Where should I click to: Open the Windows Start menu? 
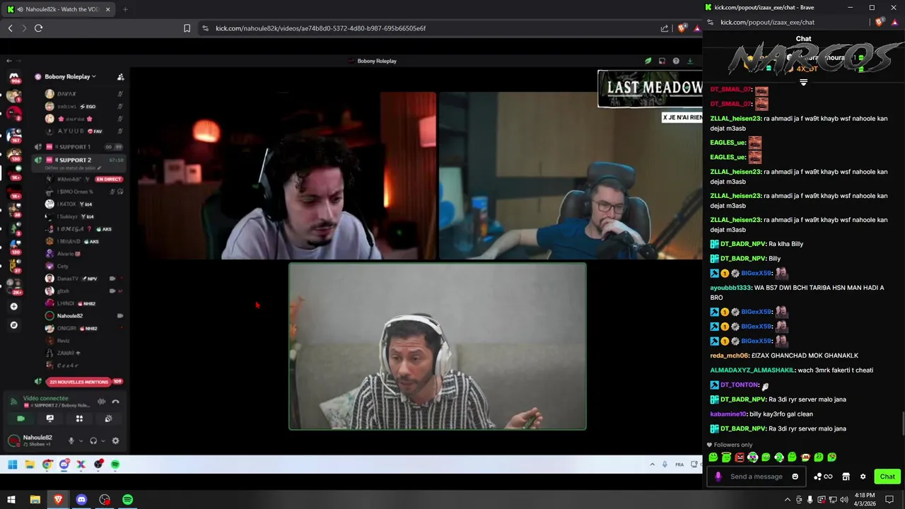(11, 500)
